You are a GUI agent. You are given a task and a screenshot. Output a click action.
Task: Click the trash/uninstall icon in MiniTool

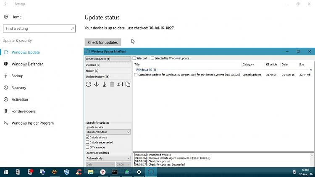pyautogui.click(x=112, y=84)
